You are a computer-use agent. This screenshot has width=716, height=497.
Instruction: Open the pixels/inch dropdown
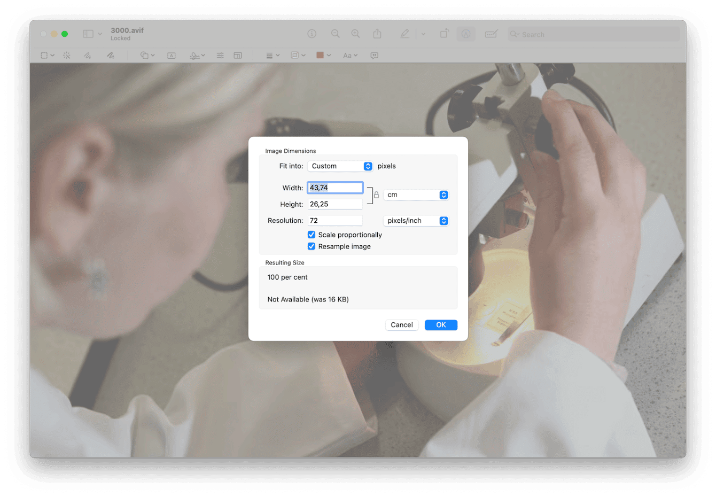point(416,220)
